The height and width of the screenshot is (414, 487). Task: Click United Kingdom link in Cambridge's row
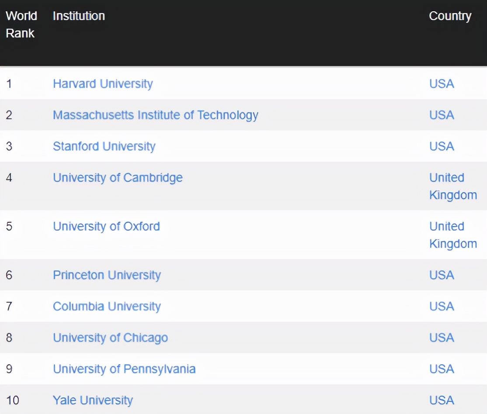pyautogui.click(x=452, y=186)
